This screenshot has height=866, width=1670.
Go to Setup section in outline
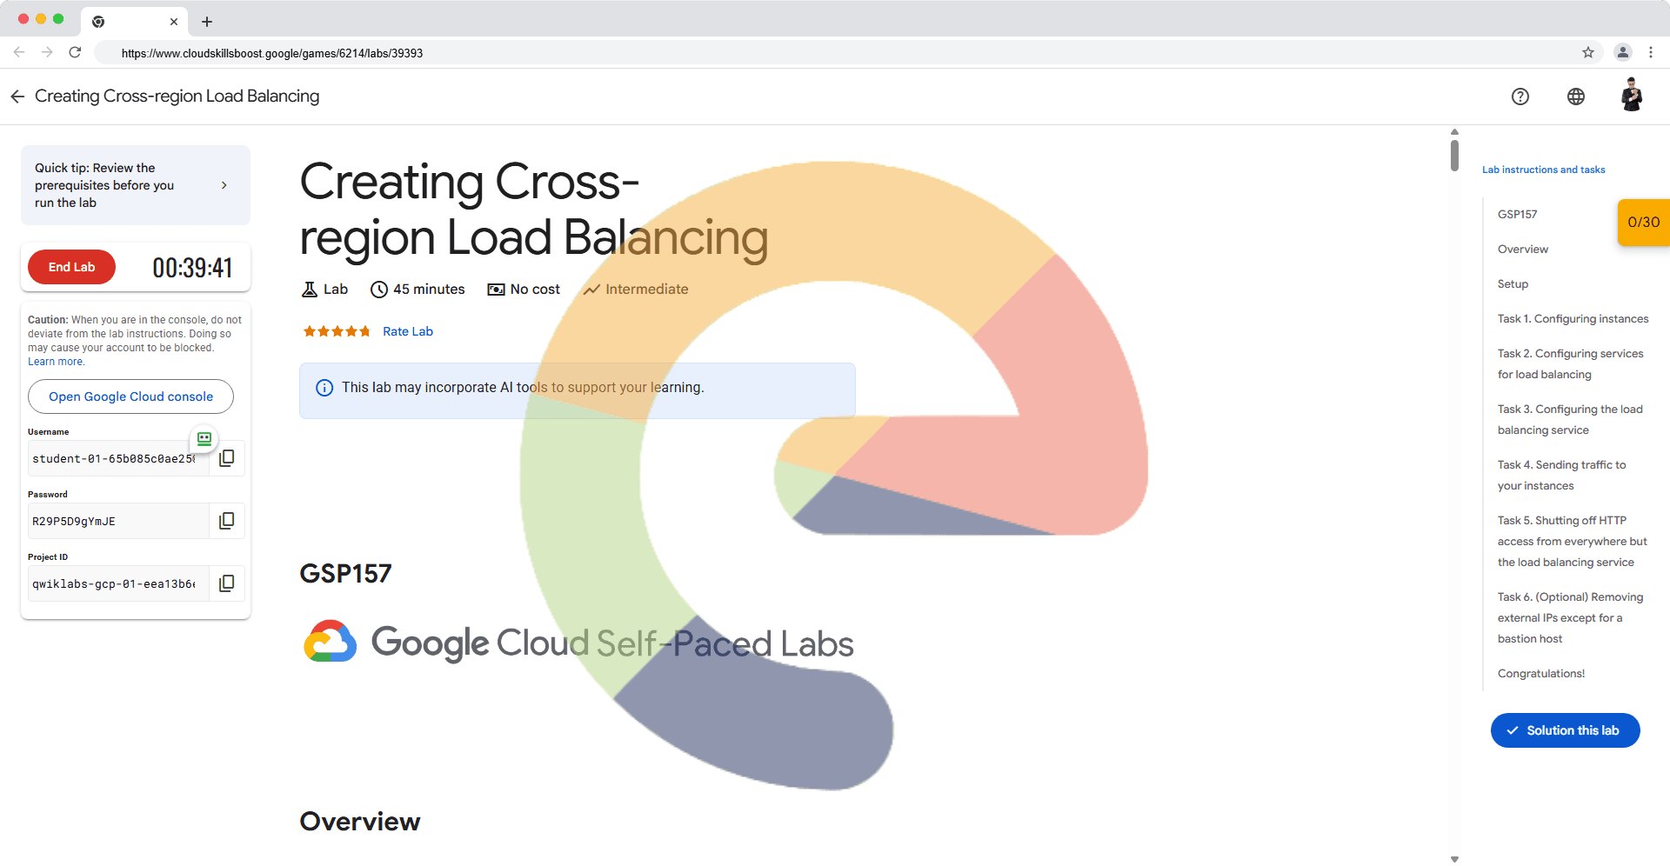[x=1512, y=284]
